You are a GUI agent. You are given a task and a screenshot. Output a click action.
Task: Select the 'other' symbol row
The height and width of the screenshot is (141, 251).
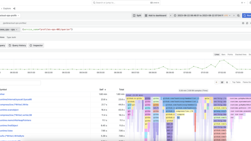coord(2,94)
